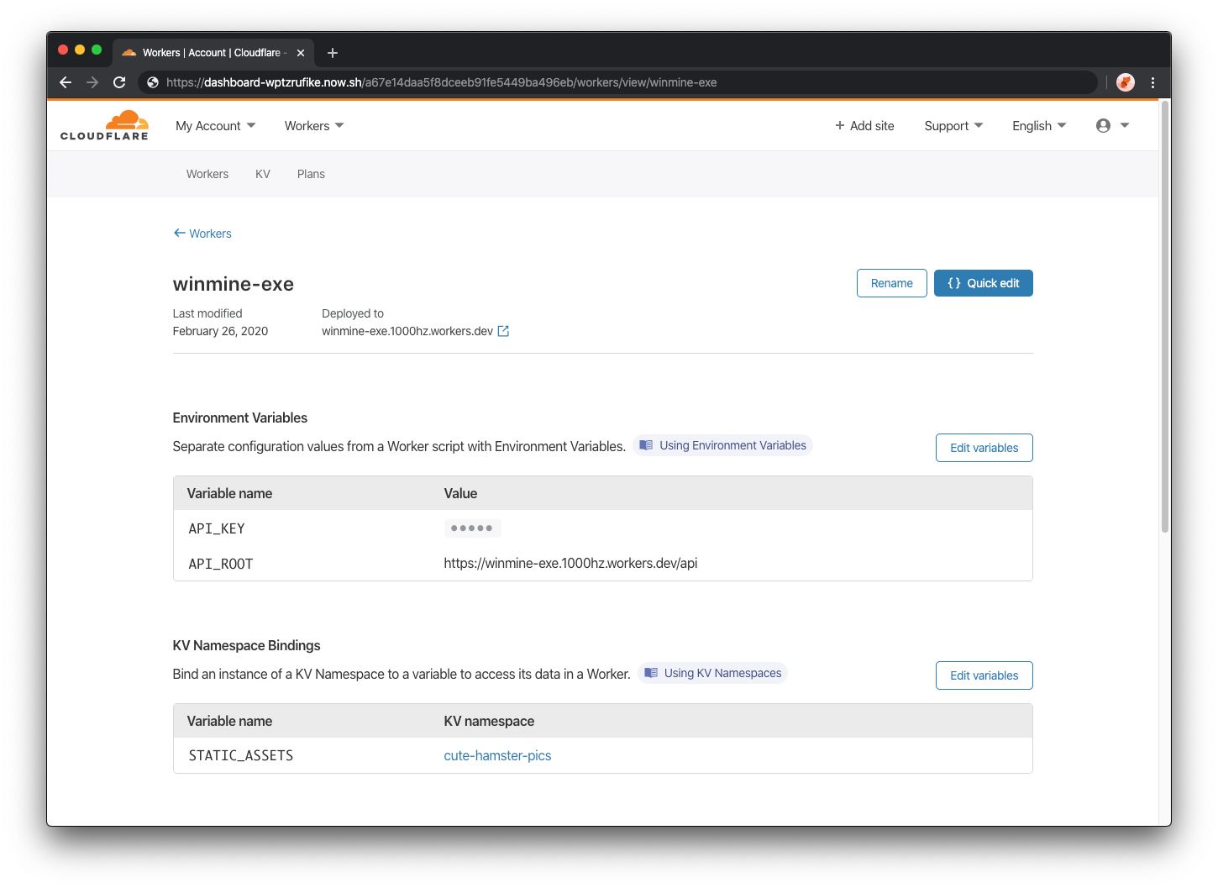The width and height of the screenshot is (1218, 888).
Task: Open winmine-exe.1000hz.workers.dev via external link icon
Action: point(502,331)
